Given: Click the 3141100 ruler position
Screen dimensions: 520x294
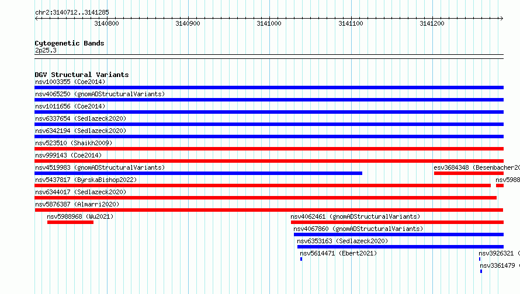Looking at the screenshot, I should point(351,23).
